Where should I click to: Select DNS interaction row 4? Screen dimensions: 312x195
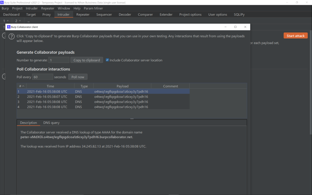point(103,107)
